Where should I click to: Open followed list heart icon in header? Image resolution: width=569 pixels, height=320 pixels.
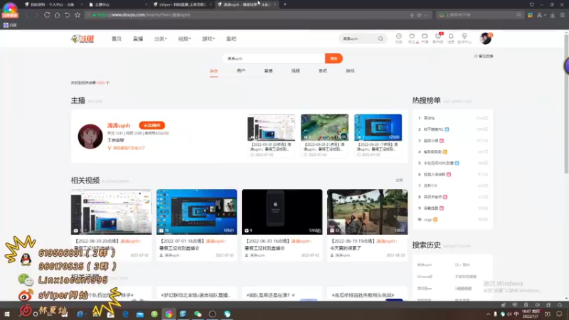coord(412,38)
